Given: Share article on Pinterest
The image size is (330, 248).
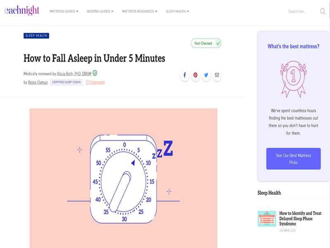Looking at the screenshot, I should point(195,75).
